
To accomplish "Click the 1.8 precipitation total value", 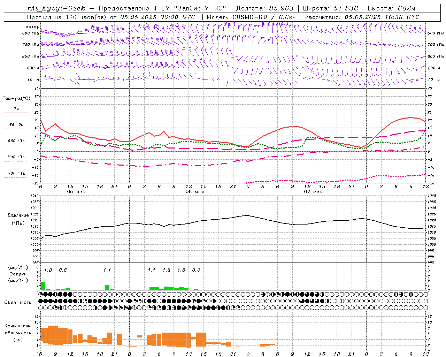I will 48,270.
